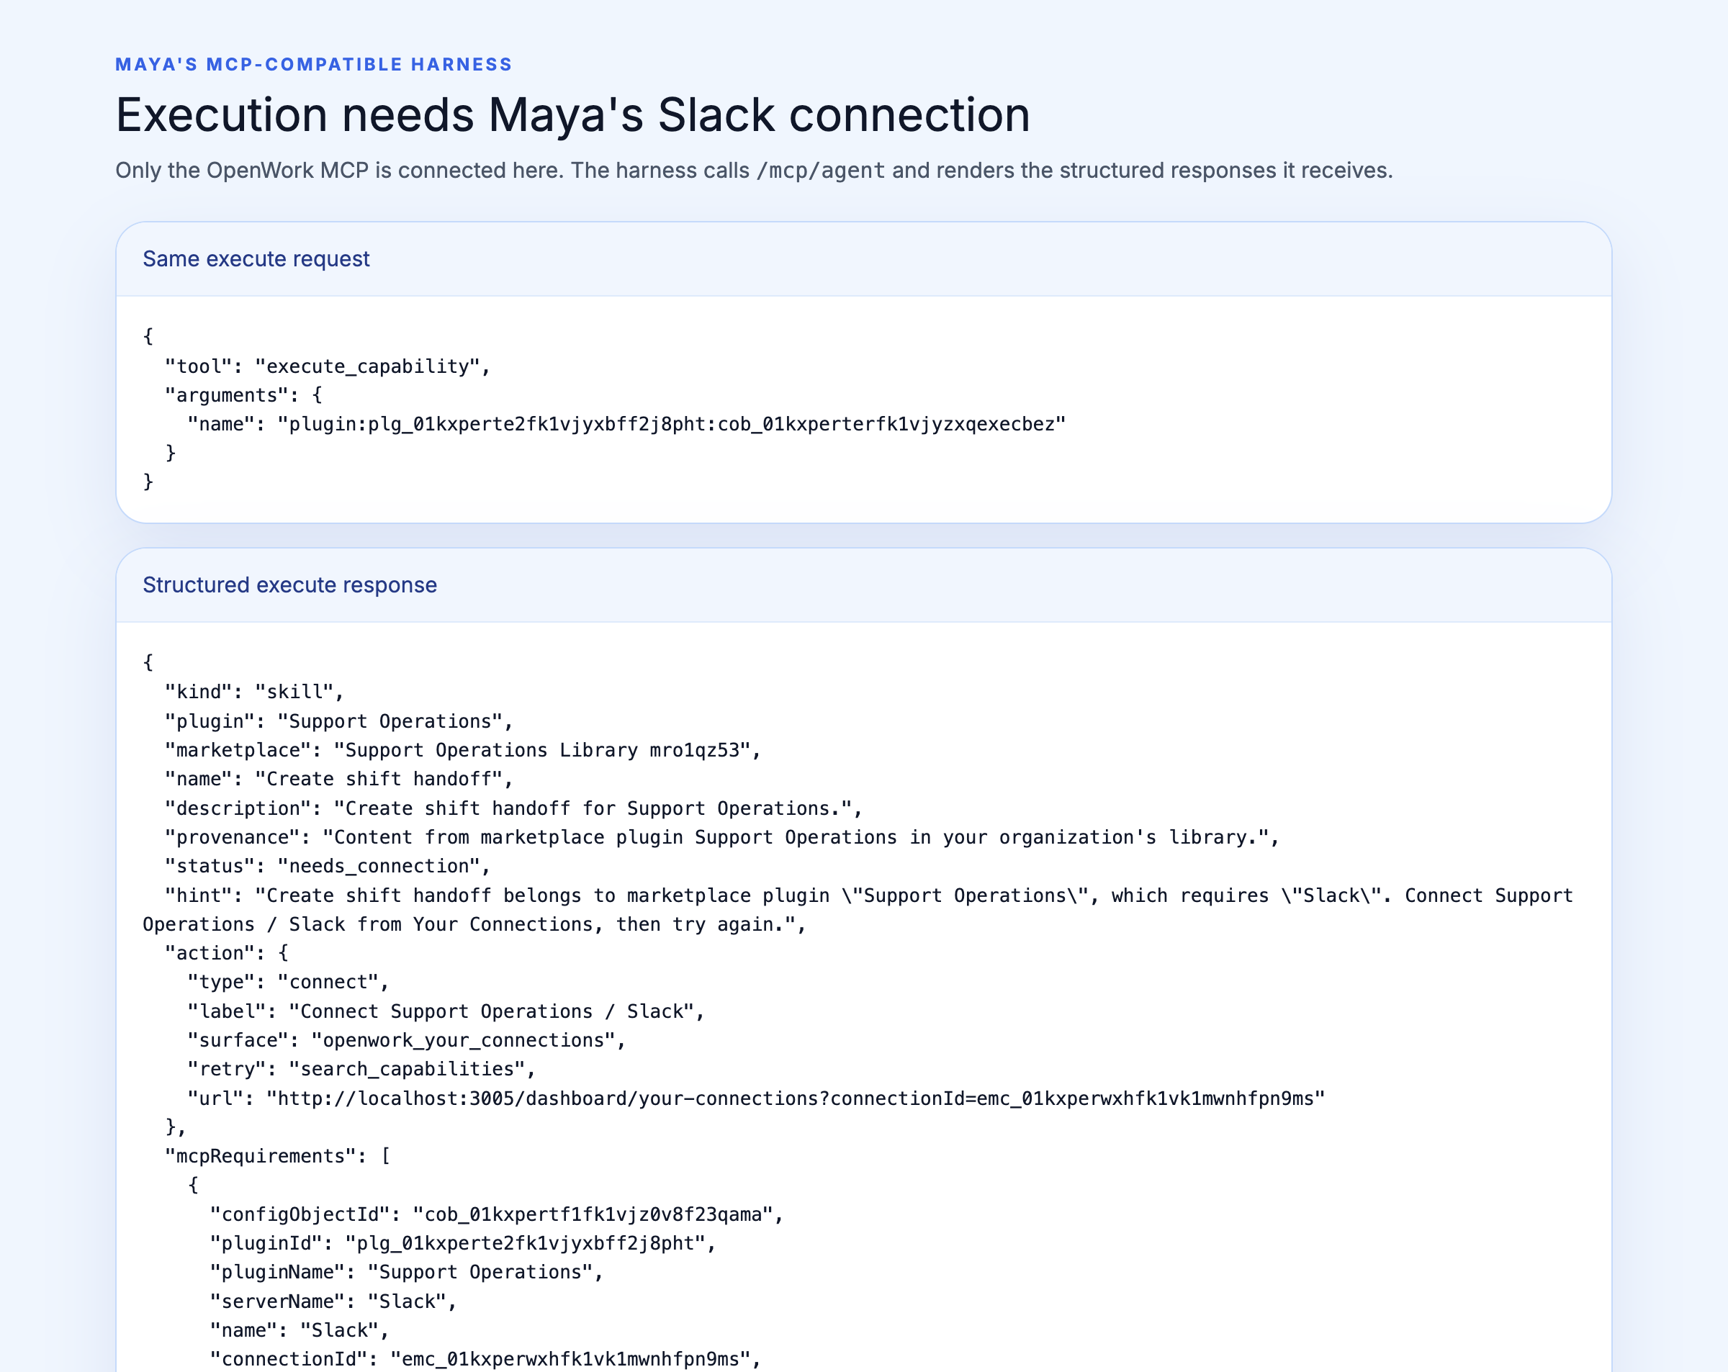Click the "configObjectId" line
The image size is (1728, 1372).
click(x=496, y=1214)
